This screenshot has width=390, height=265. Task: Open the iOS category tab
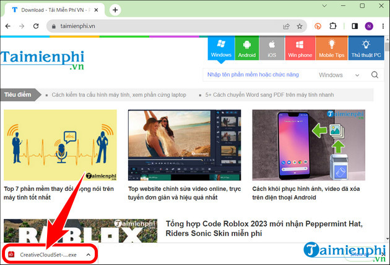click(272, 48)
